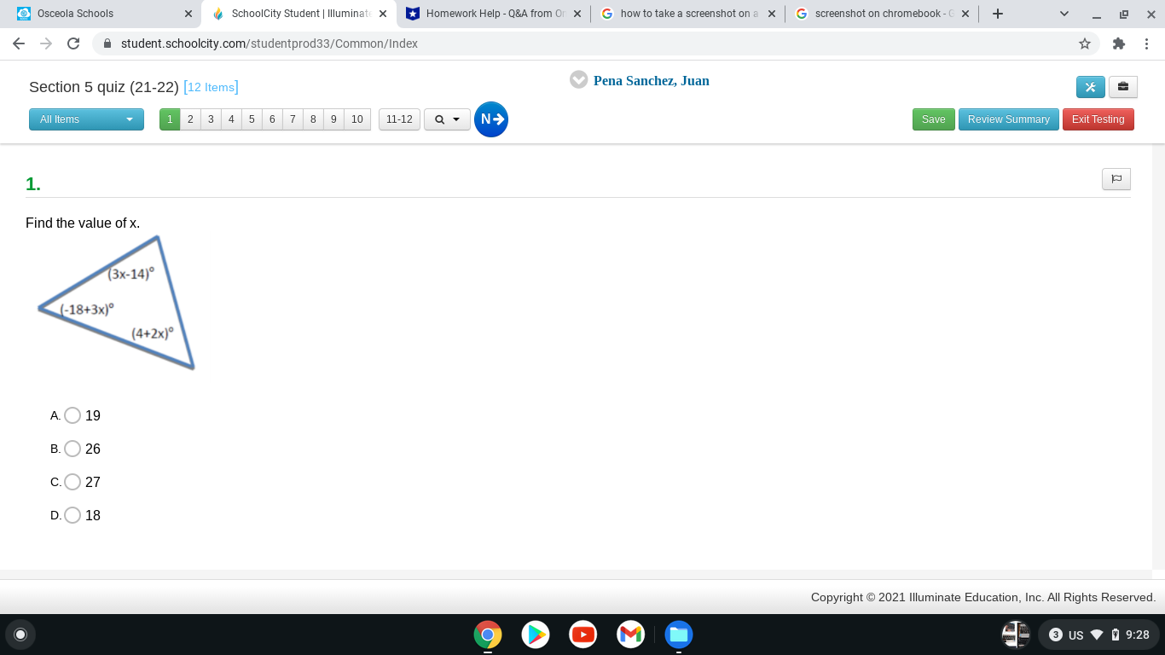This screenshot has height=655, width=1165.
Task: Open the ChromeOS launcher
Action: pos(20,635)
